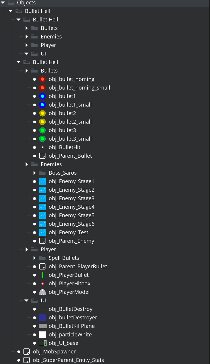Collapse the root Objects folder

pyautogui.click(x=3, y=3)
